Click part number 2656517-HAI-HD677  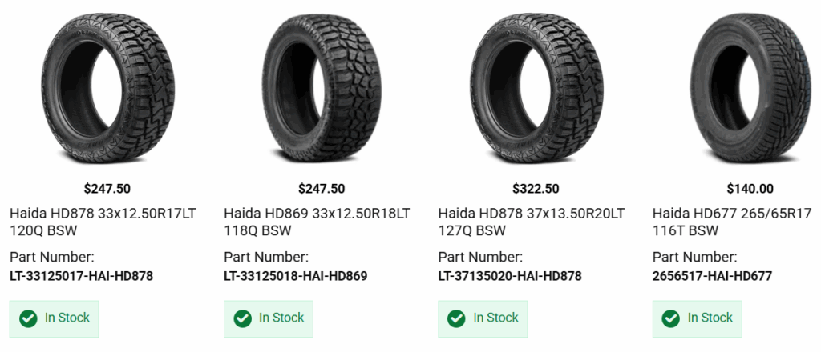(x=712, y=276)
